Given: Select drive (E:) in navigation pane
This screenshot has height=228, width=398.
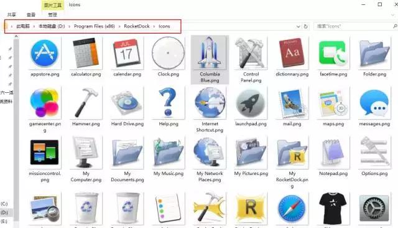Looking at the screenshot, I should [x=4, y=221].
